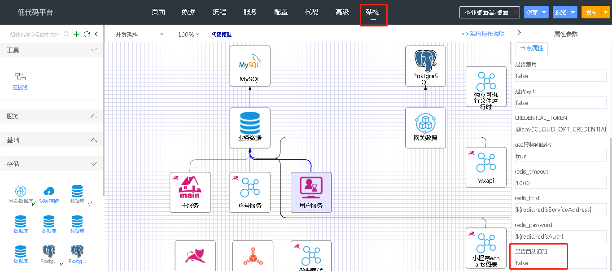This screenshot has width=612, height=271.
Task: Open the 发布 button dropdown arrow
Action: pyautogui.click(x=606, y=12)
